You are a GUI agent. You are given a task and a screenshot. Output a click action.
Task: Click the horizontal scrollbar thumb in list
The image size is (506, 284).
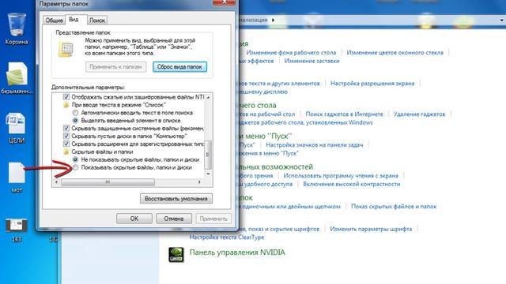tap(108, 182)
